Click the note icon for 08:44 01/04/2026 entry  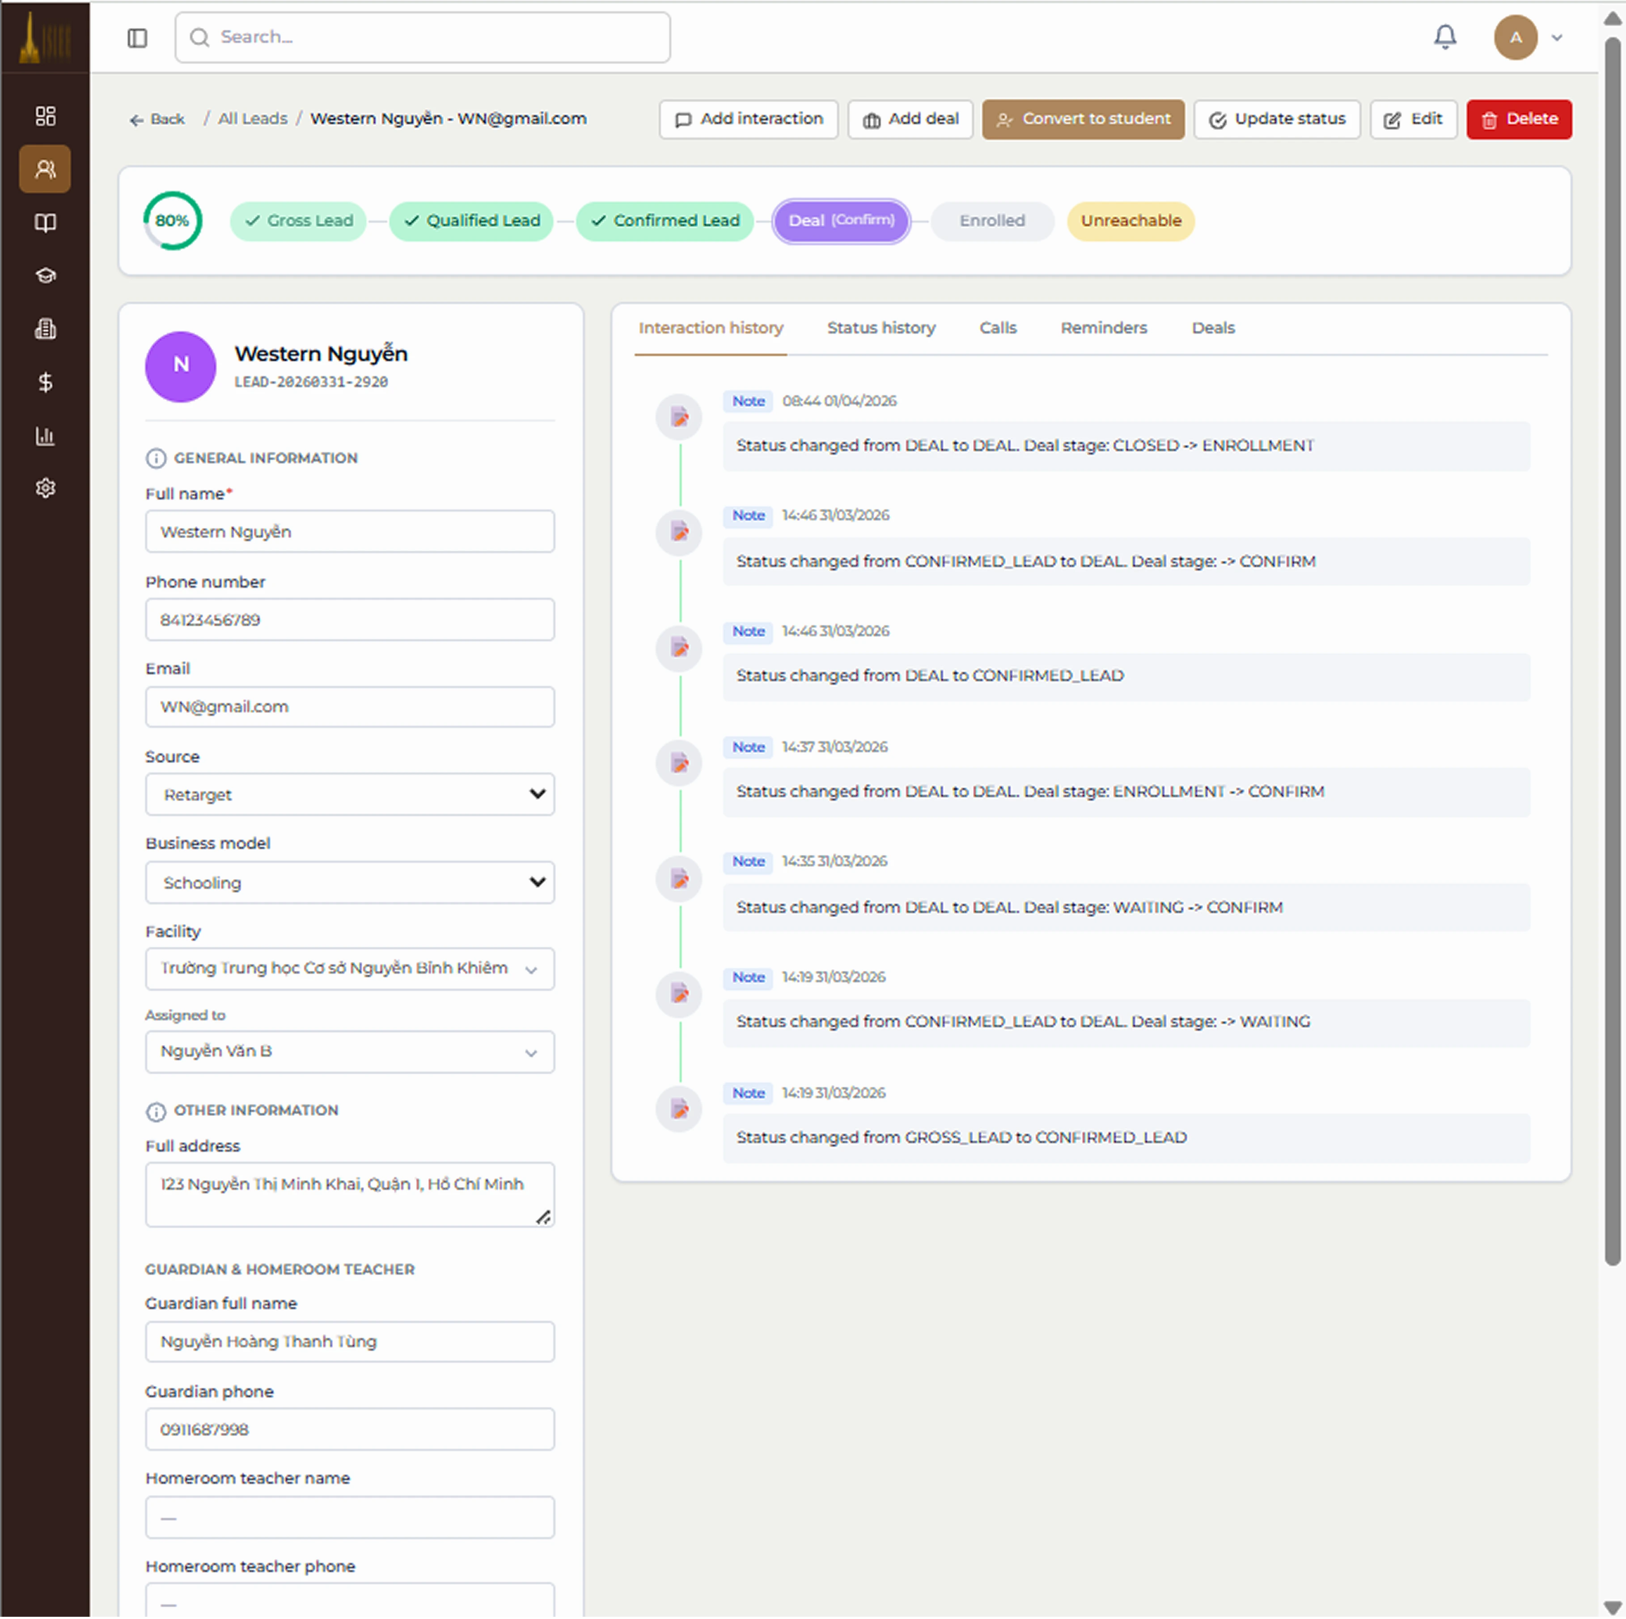coord(679,417)
